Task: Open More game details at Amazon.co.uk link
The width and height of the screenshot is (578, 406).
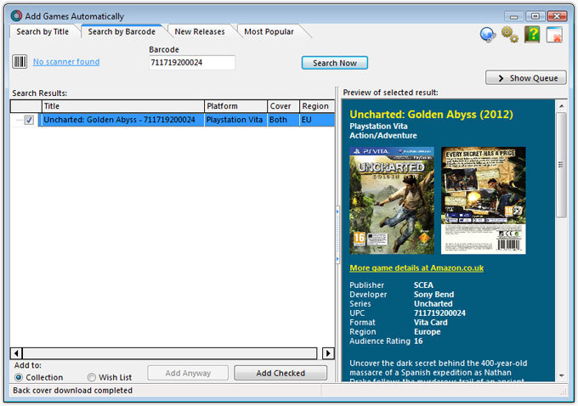Action: point(416,268)
